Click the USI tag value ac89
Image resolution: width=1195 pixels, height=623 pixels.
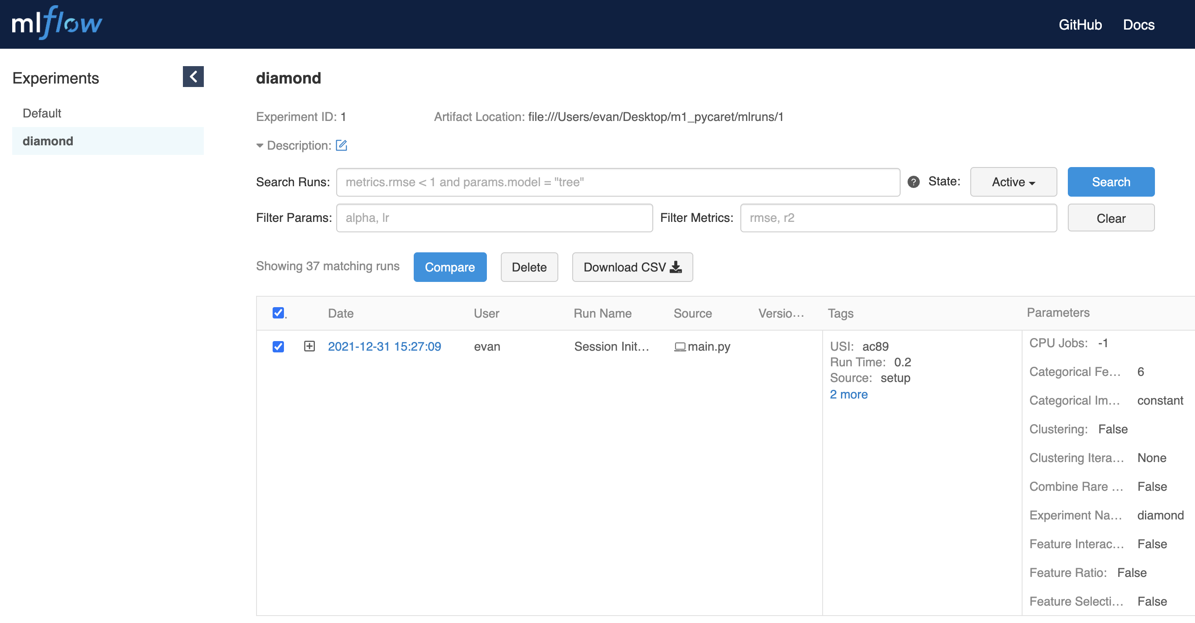(875, 346)
